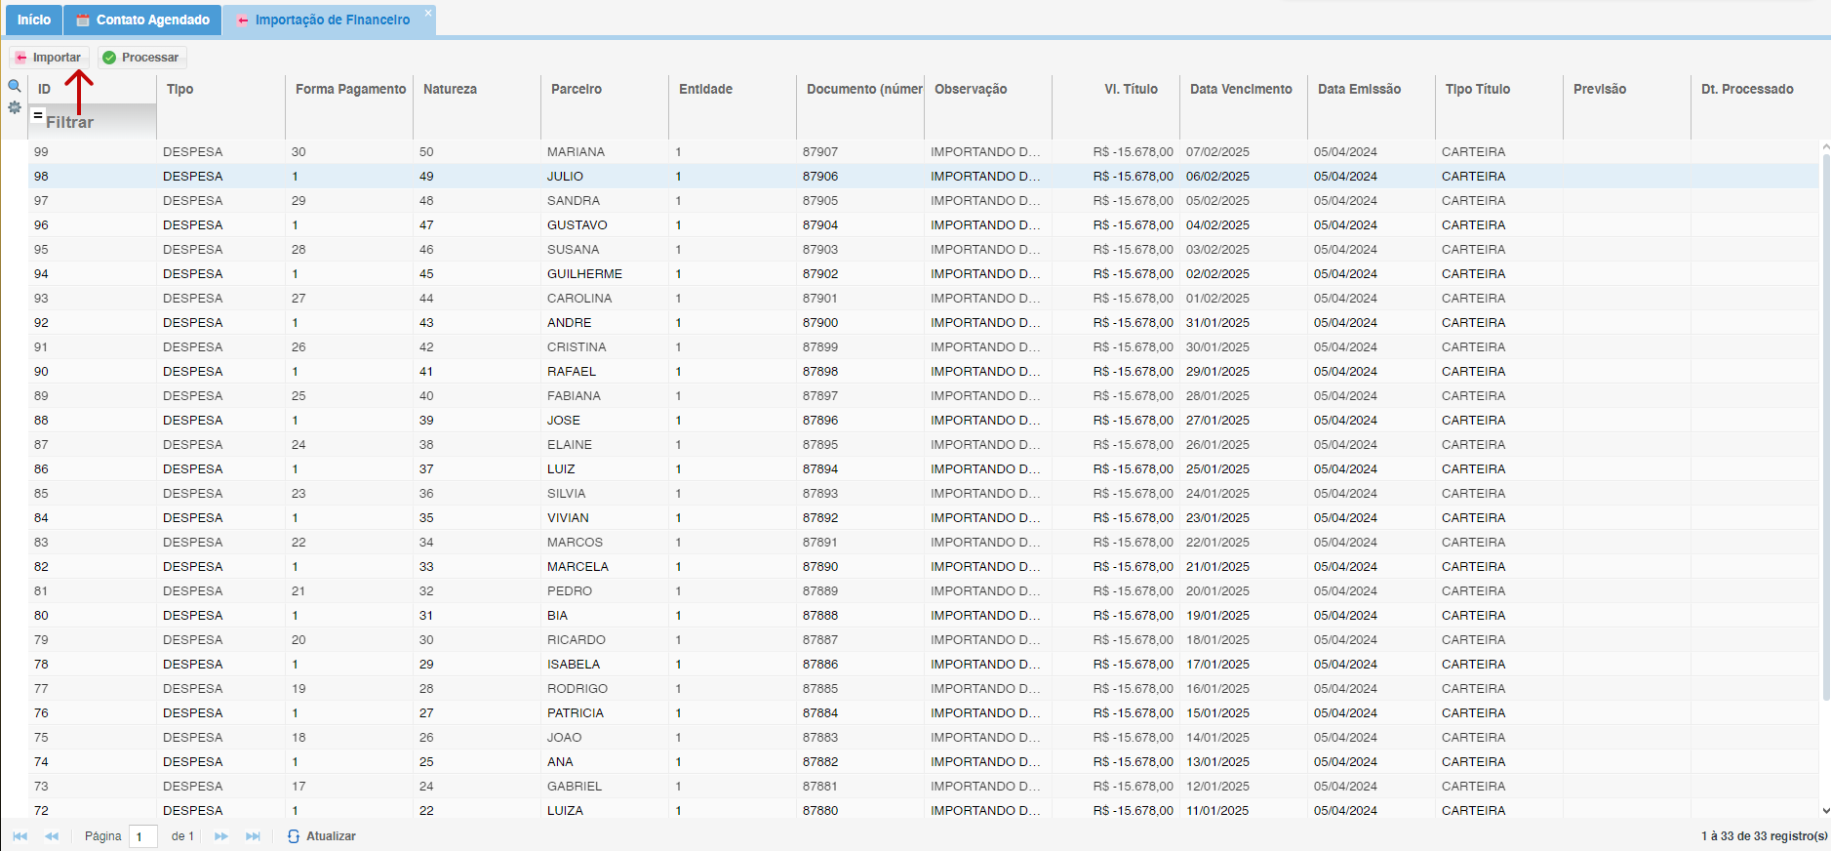Go to first page icon
Image resolution: width=1831 pixels, height=851 pixels.
(20, 836)
